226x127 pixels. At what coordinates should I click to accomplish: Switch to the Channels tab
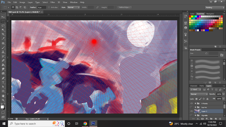point(193,86)
